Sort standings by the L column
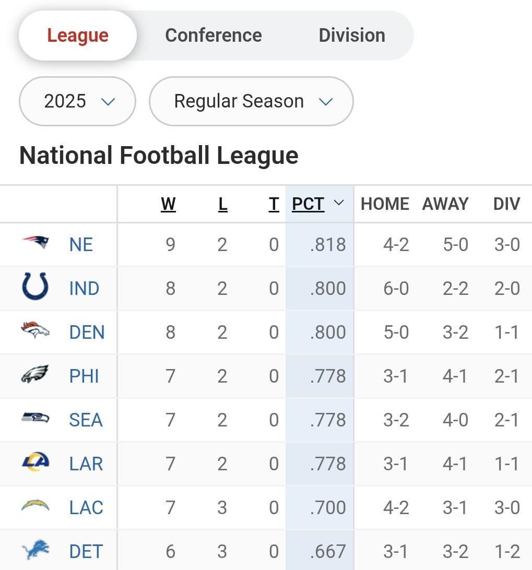Screen dimensions: 532x570 point(223,204)
